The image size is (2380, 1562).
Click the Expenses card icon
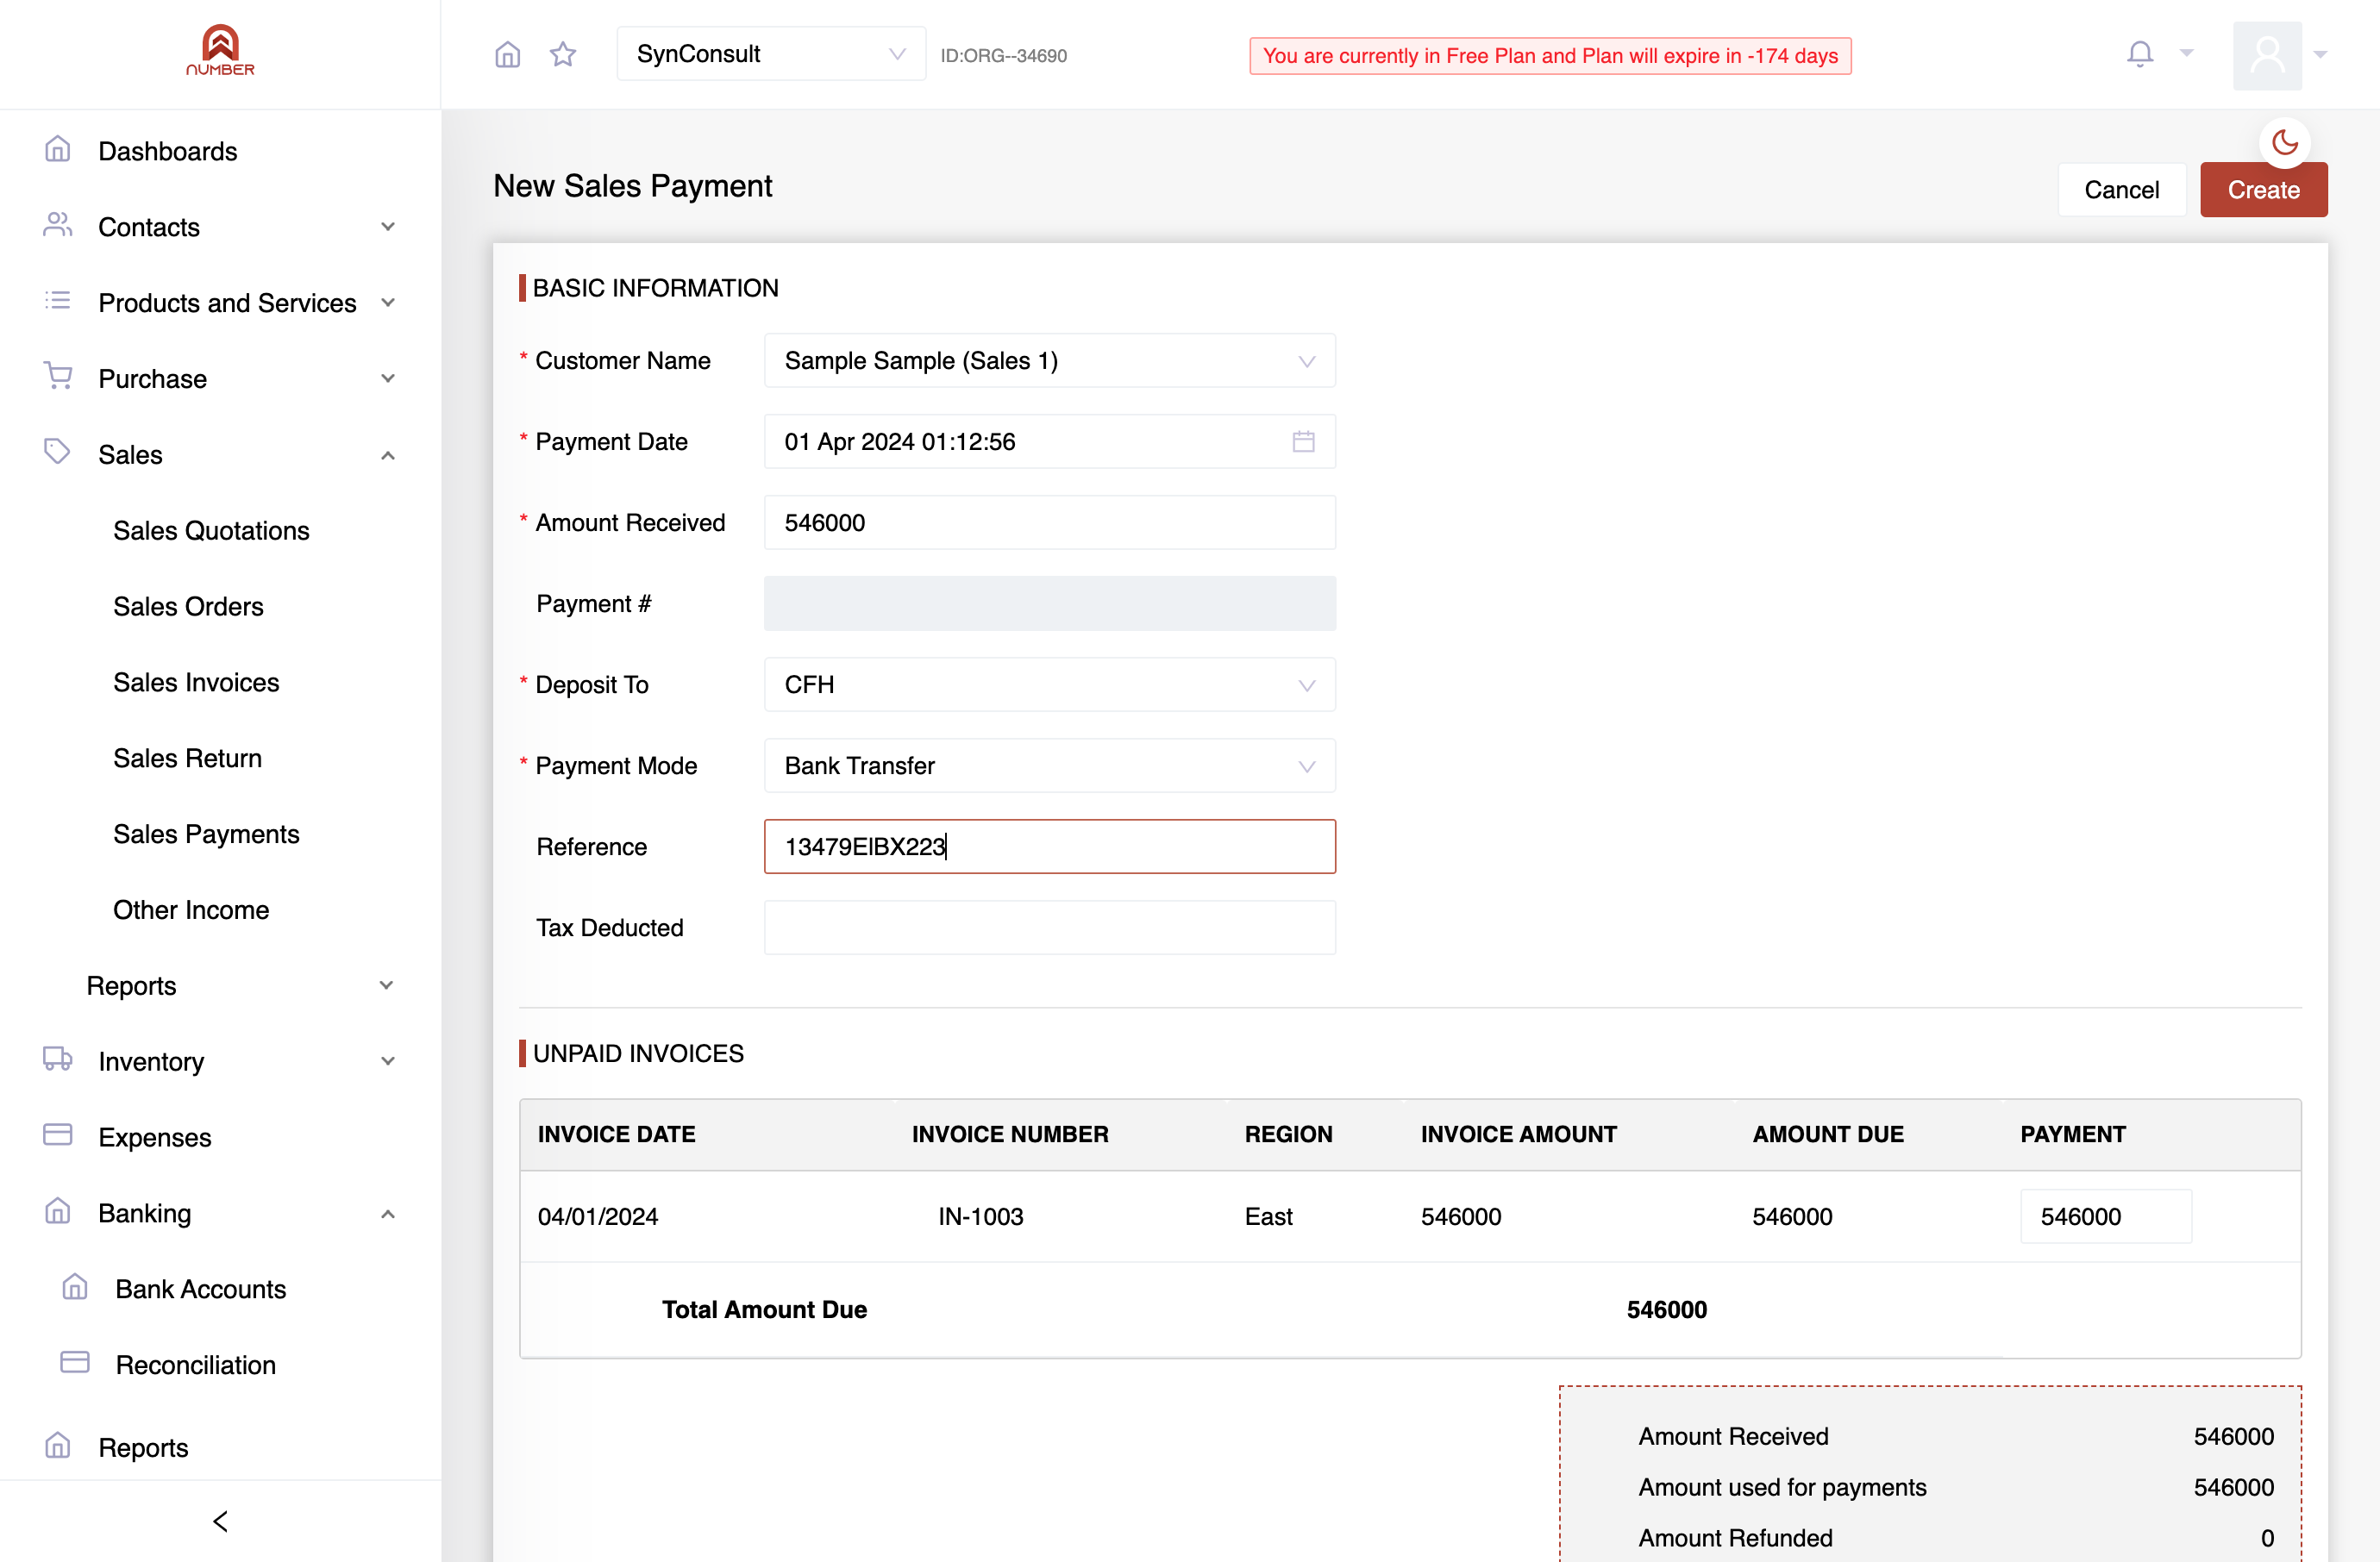pyautogui.click(x=58, y=1134)
